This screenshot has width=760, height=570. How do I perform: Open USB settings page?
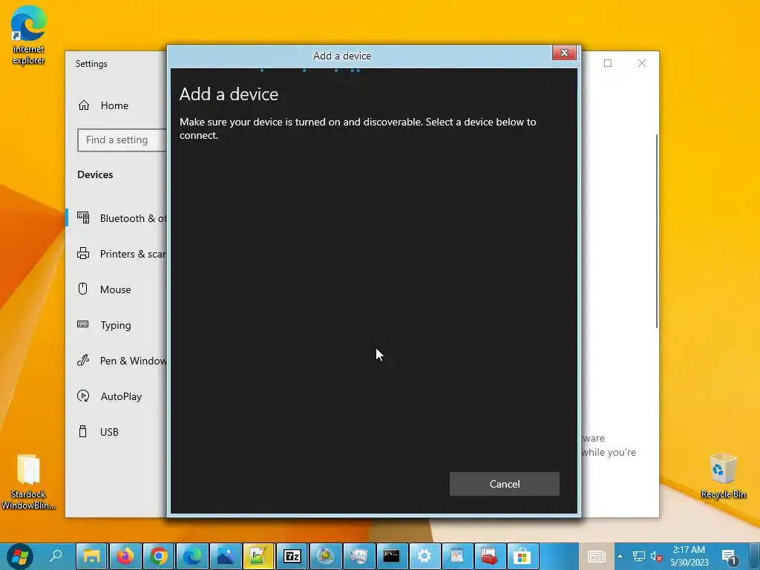click(x=117, y=431)
